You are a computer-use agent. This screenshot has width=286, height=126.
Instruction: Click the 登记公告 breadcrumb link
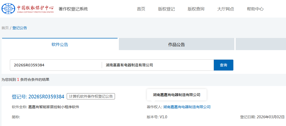(x=20, y=28)
